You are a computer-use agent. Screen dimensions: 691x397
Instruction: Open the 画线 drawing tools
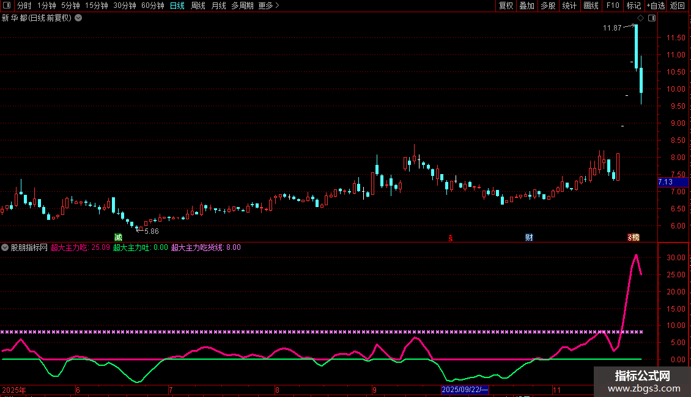coord(591,5)
